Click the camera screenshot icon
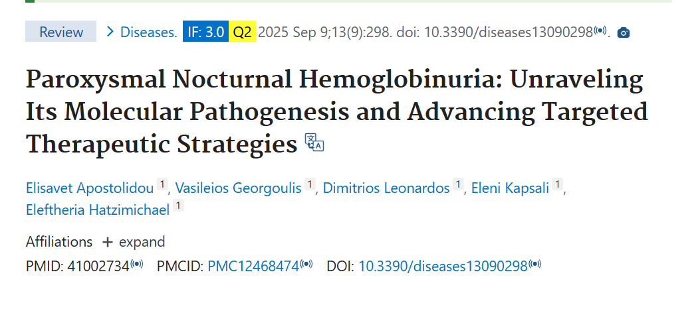Viewport: 696px width, 309px height. click(x=623, y=32)
